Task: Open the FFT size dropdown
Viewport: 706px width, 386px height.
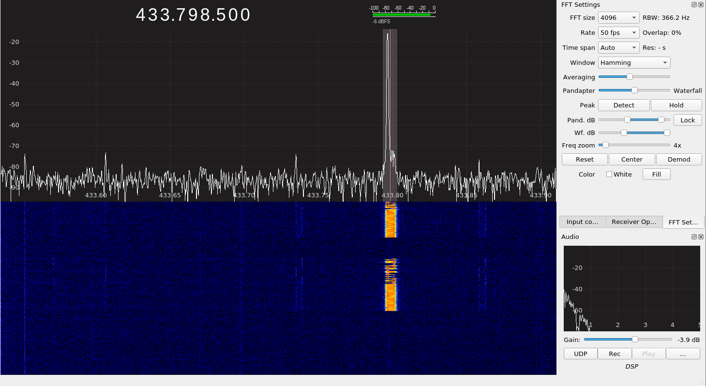Action: (x=619, y=17)
